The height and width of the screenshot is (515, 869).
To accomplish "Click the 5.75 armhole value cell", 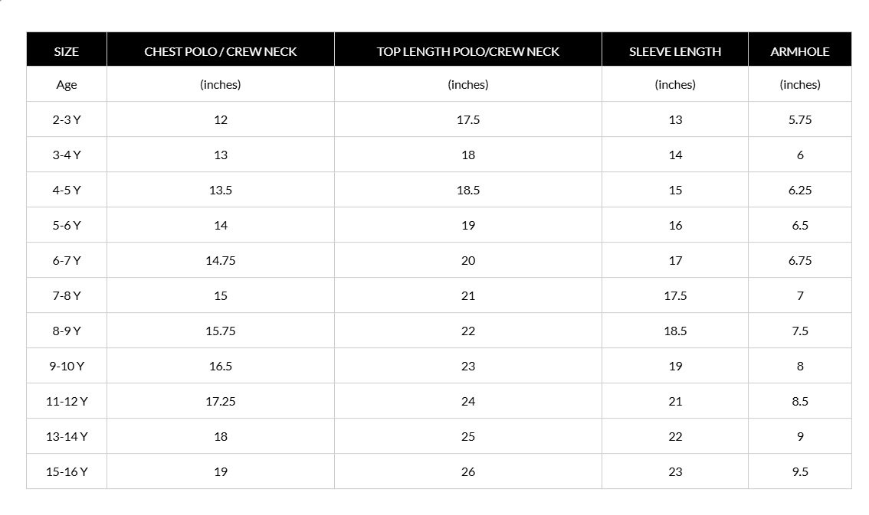I will [800, 119].
